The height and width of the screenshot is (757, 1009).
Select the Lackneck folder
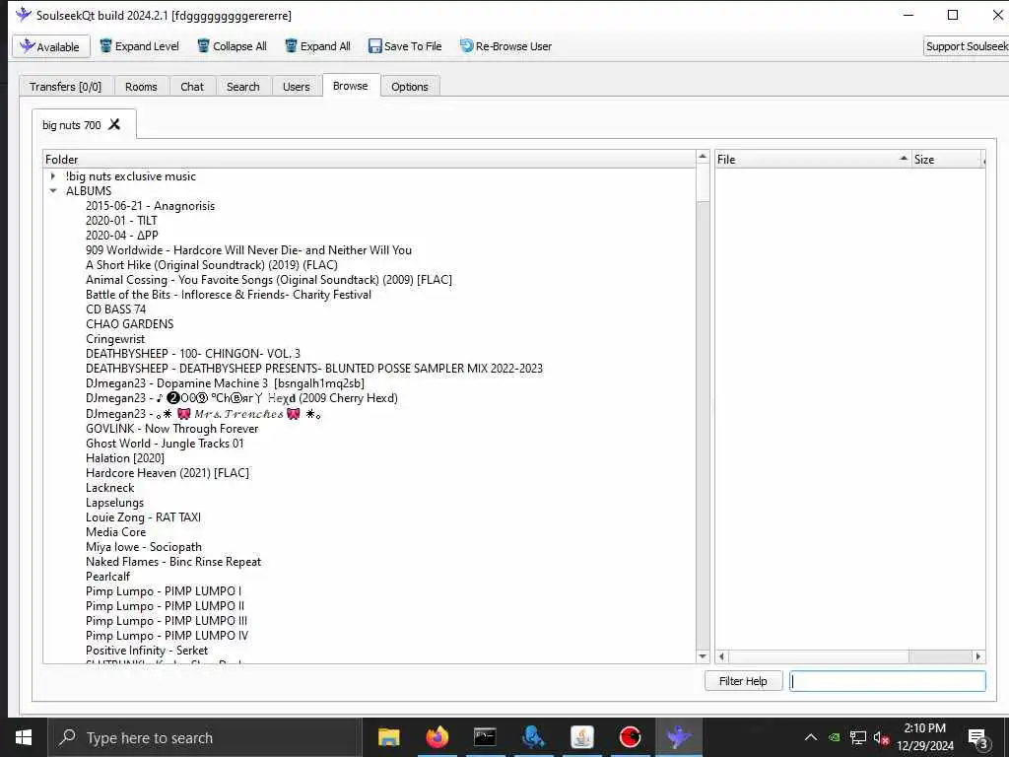pos(110,488)
